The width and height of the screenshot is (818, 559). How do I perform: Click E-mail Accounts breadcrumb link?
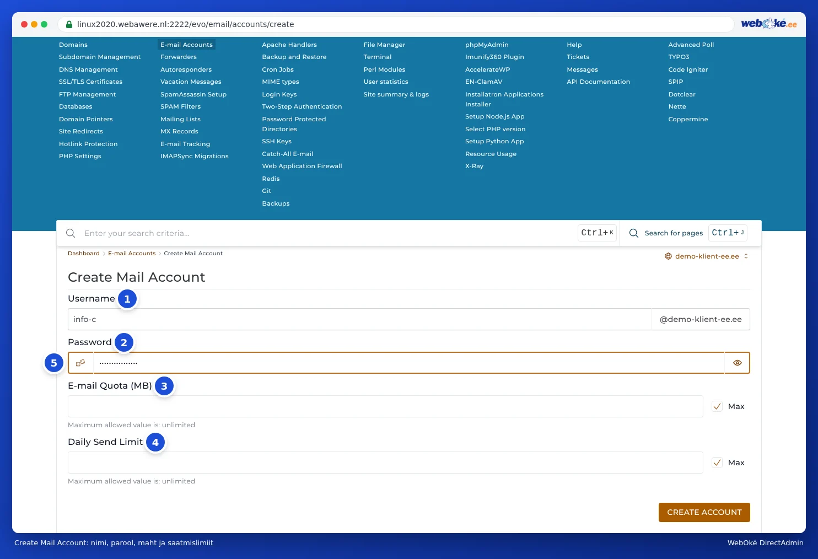pyautogui.click(x=132, y=254)
